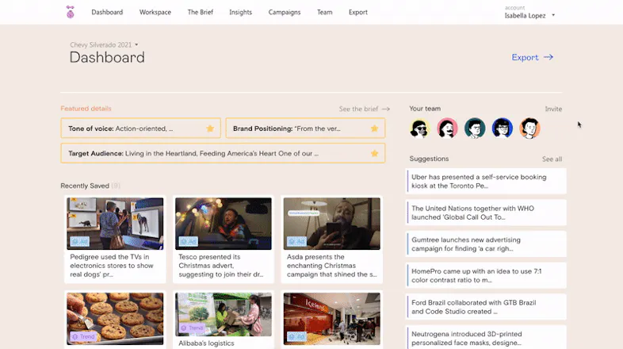This screenshot has height=349, width=623.
Task: Click the Trend tag on cookies image
Action: tap(83, 336)
